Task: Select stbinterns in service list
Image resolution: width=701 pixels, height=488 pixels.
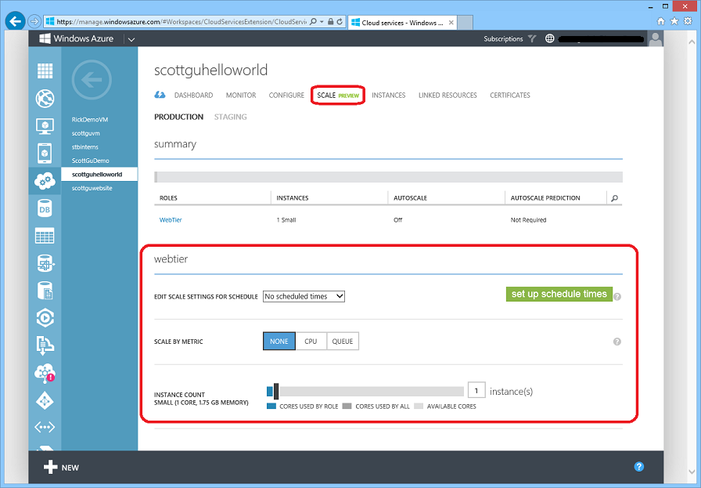Action: point(85,146)
